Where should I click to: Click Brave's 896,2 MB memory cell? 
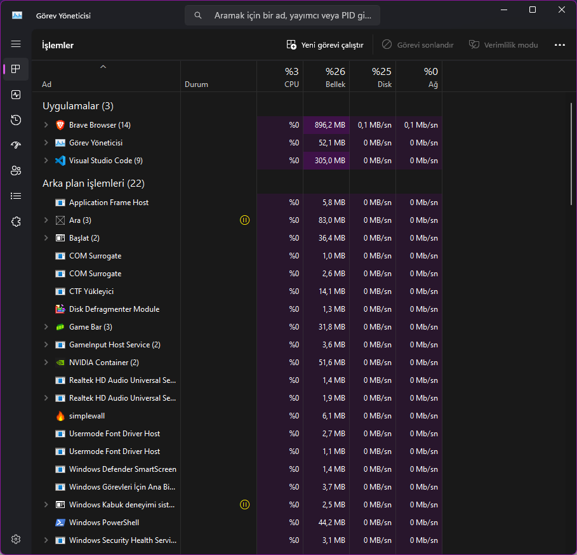pos(326,125)
